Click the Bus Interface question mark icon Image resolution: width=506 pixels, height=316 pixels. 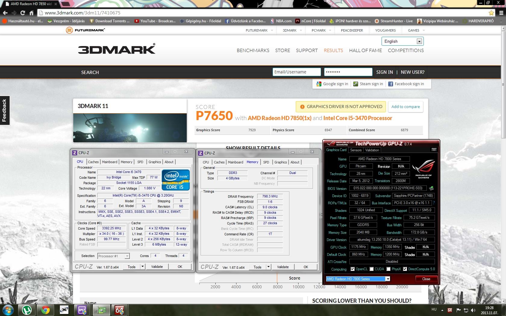pyautogui.click(x=434, y=203)
